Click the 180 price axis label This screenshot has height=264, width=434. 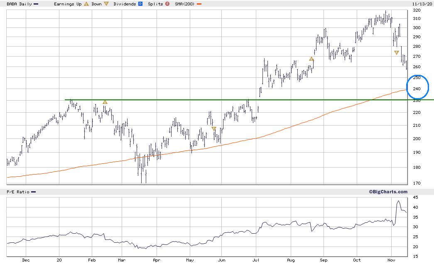tap(417, 167)
